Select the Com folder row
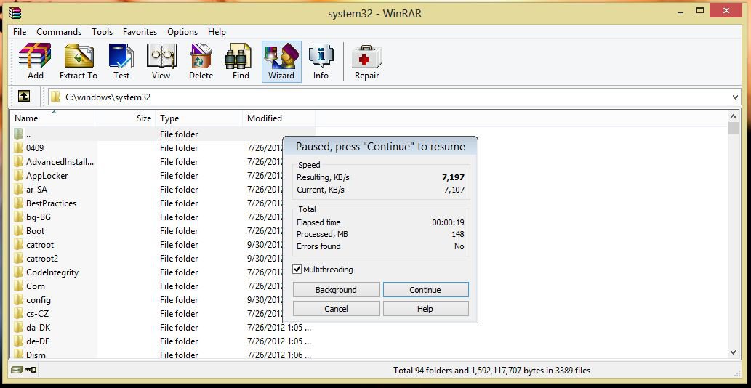This screenshot has height=388, width=751. point(162,286)
